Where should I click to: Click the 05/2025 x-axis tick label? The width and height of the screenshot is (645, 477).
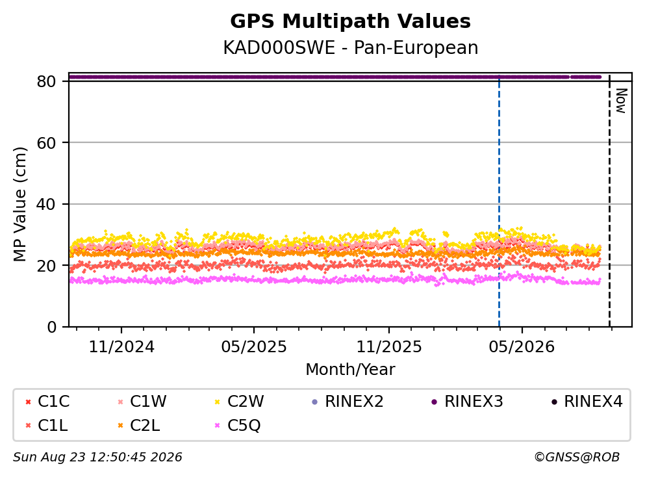click(x=254, y=347)
